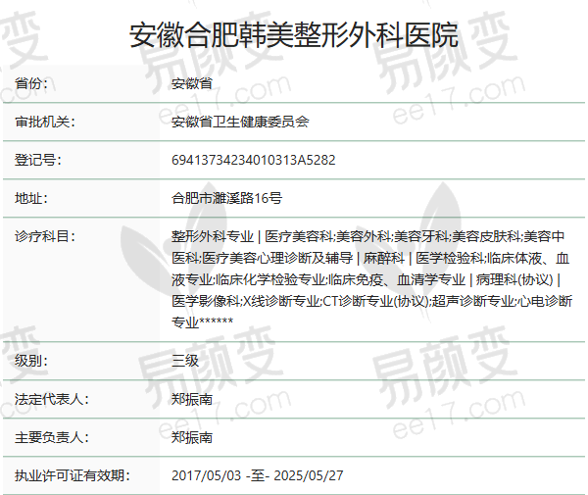The image size is (588, 495).
Task: Click the 诊疗科目 description paragraph
Action: coord(371,279)
